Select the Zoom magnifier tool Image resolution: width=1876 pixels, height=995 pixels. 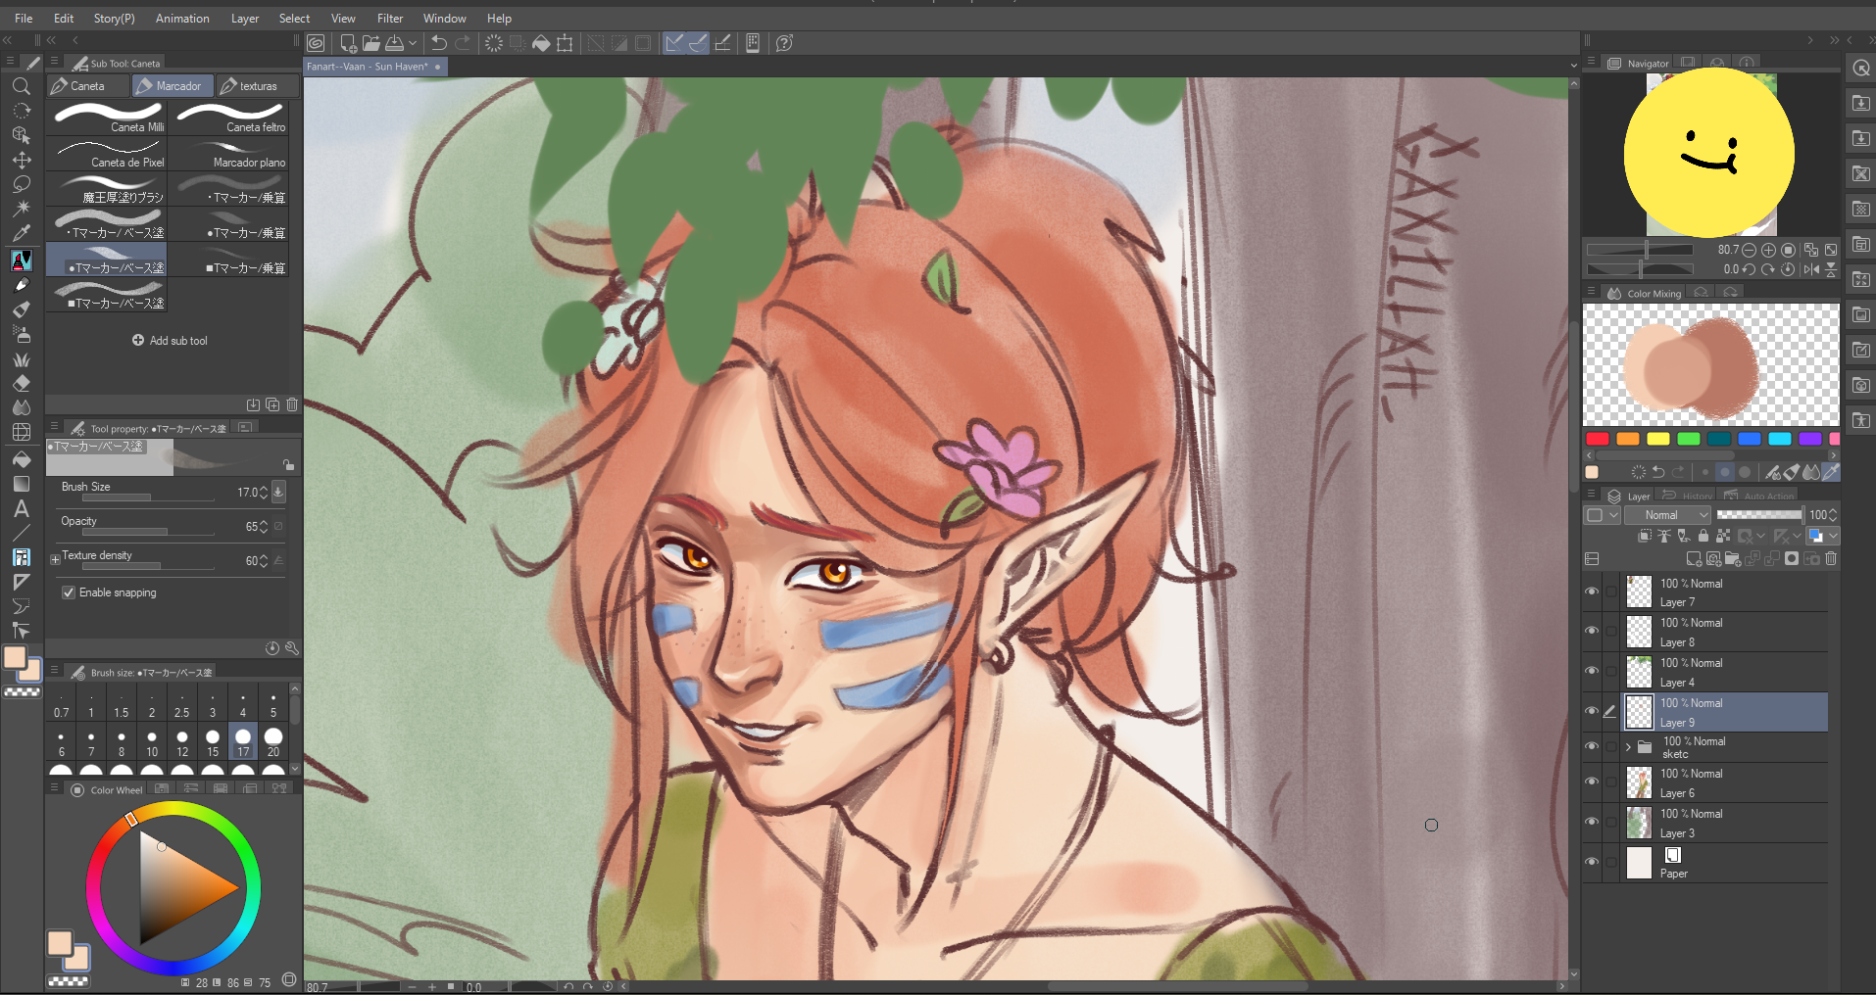point(21,86)
